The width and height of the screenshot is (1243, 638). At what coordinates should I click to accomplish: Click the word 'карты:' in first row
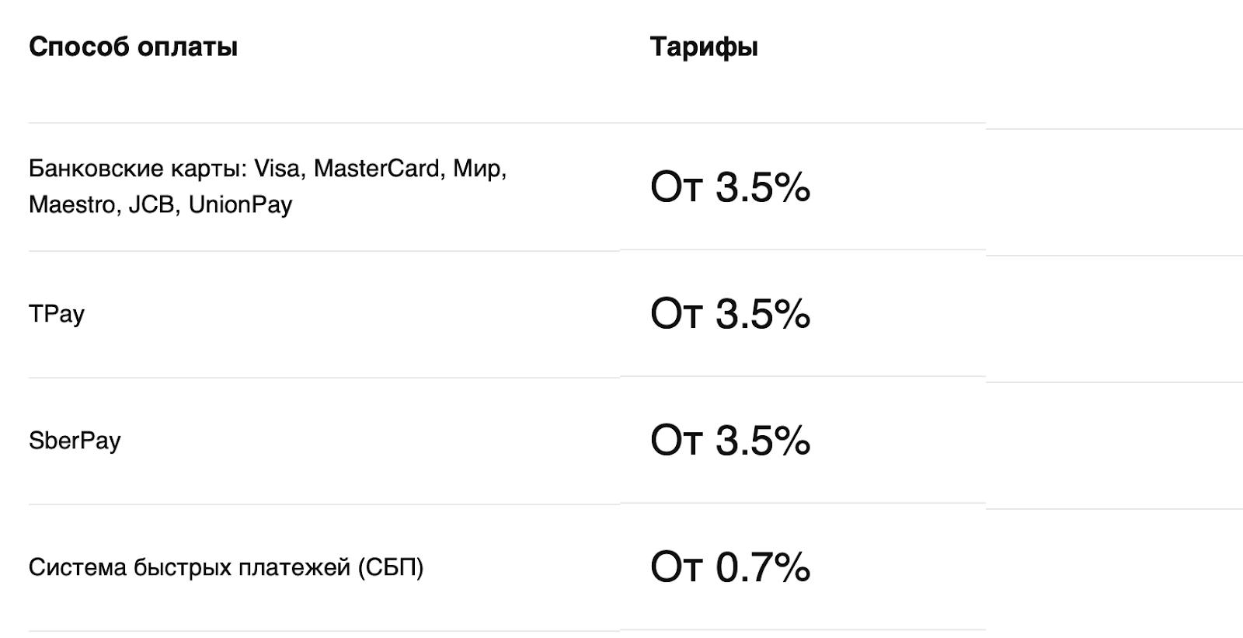209,169
